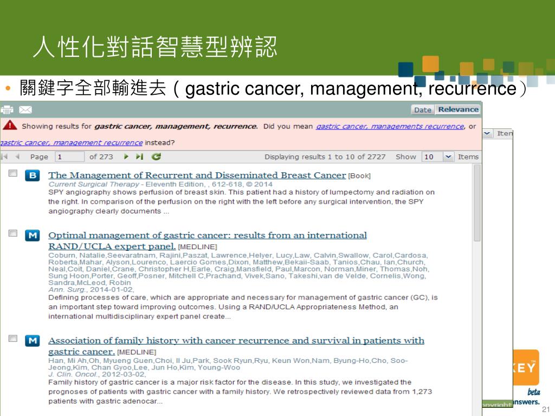Viewport: 555px width, 416px height.
Task: Click MEDLINE icon for Optimal management result
Action: coord(32,235)
